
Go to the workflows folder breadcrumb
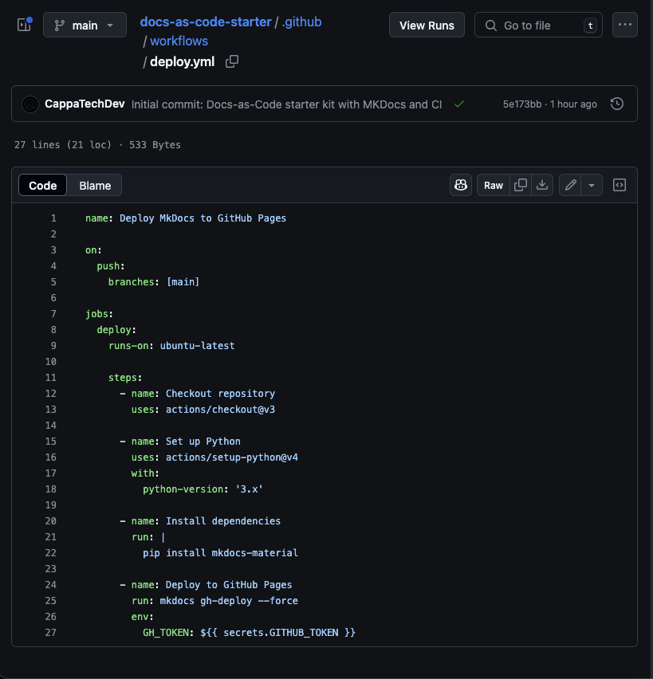179,41
